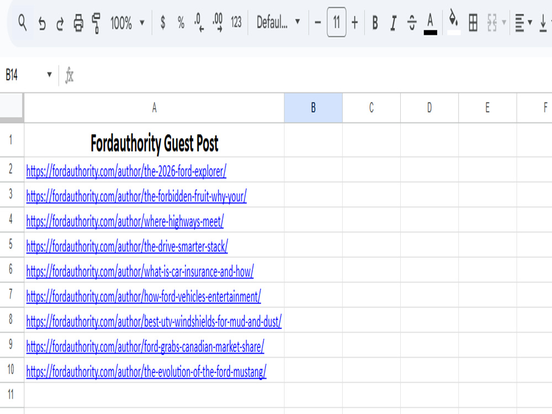
Task: Click the font size field showing 11
Action: [x=337, y=22]
